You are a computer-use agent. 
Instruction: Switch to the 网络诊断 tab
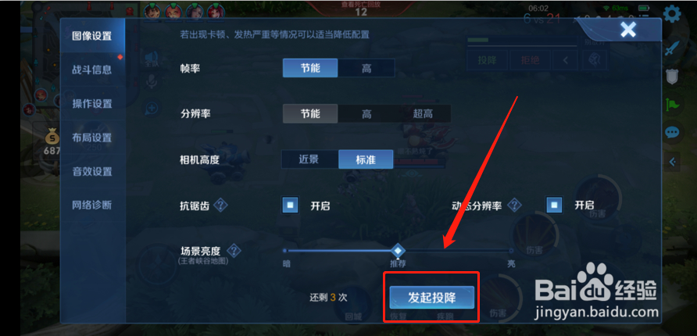tap(92, 205)
